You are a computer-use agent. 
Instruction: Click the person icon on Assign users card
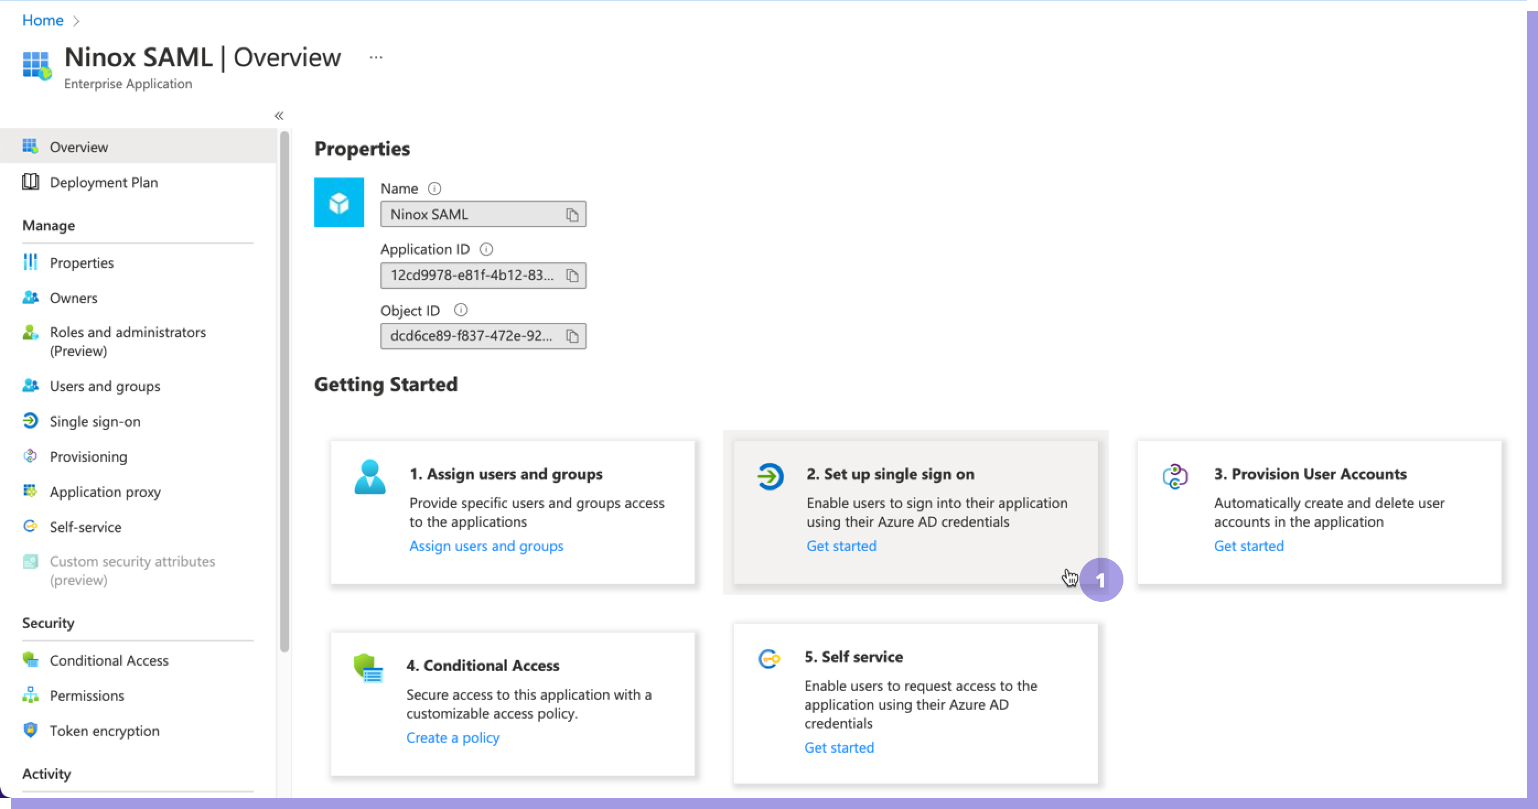pyautogui.click(x=369, y=477)
